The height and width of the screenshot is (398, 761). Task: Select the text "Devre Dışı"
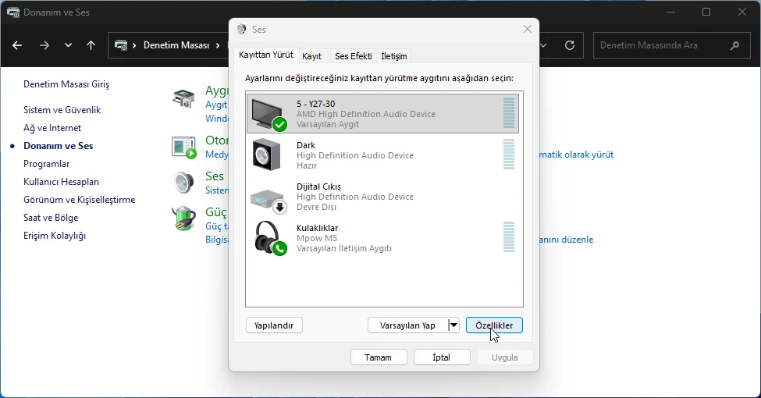point(316,207)
